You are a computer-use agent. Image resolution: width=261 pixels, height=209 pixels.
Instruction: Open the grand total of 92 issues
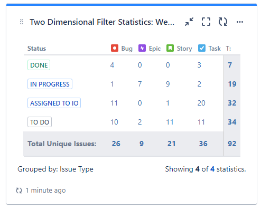click(232, 144)
